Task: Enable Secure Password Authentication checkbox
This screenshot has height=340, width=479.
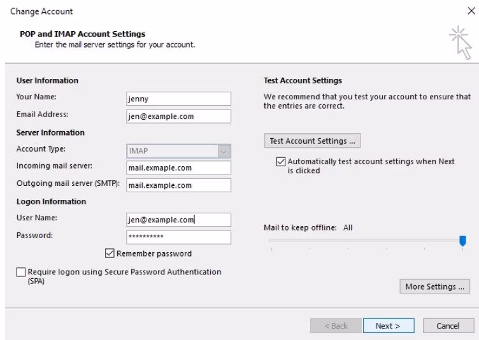Action: [21, 273]
